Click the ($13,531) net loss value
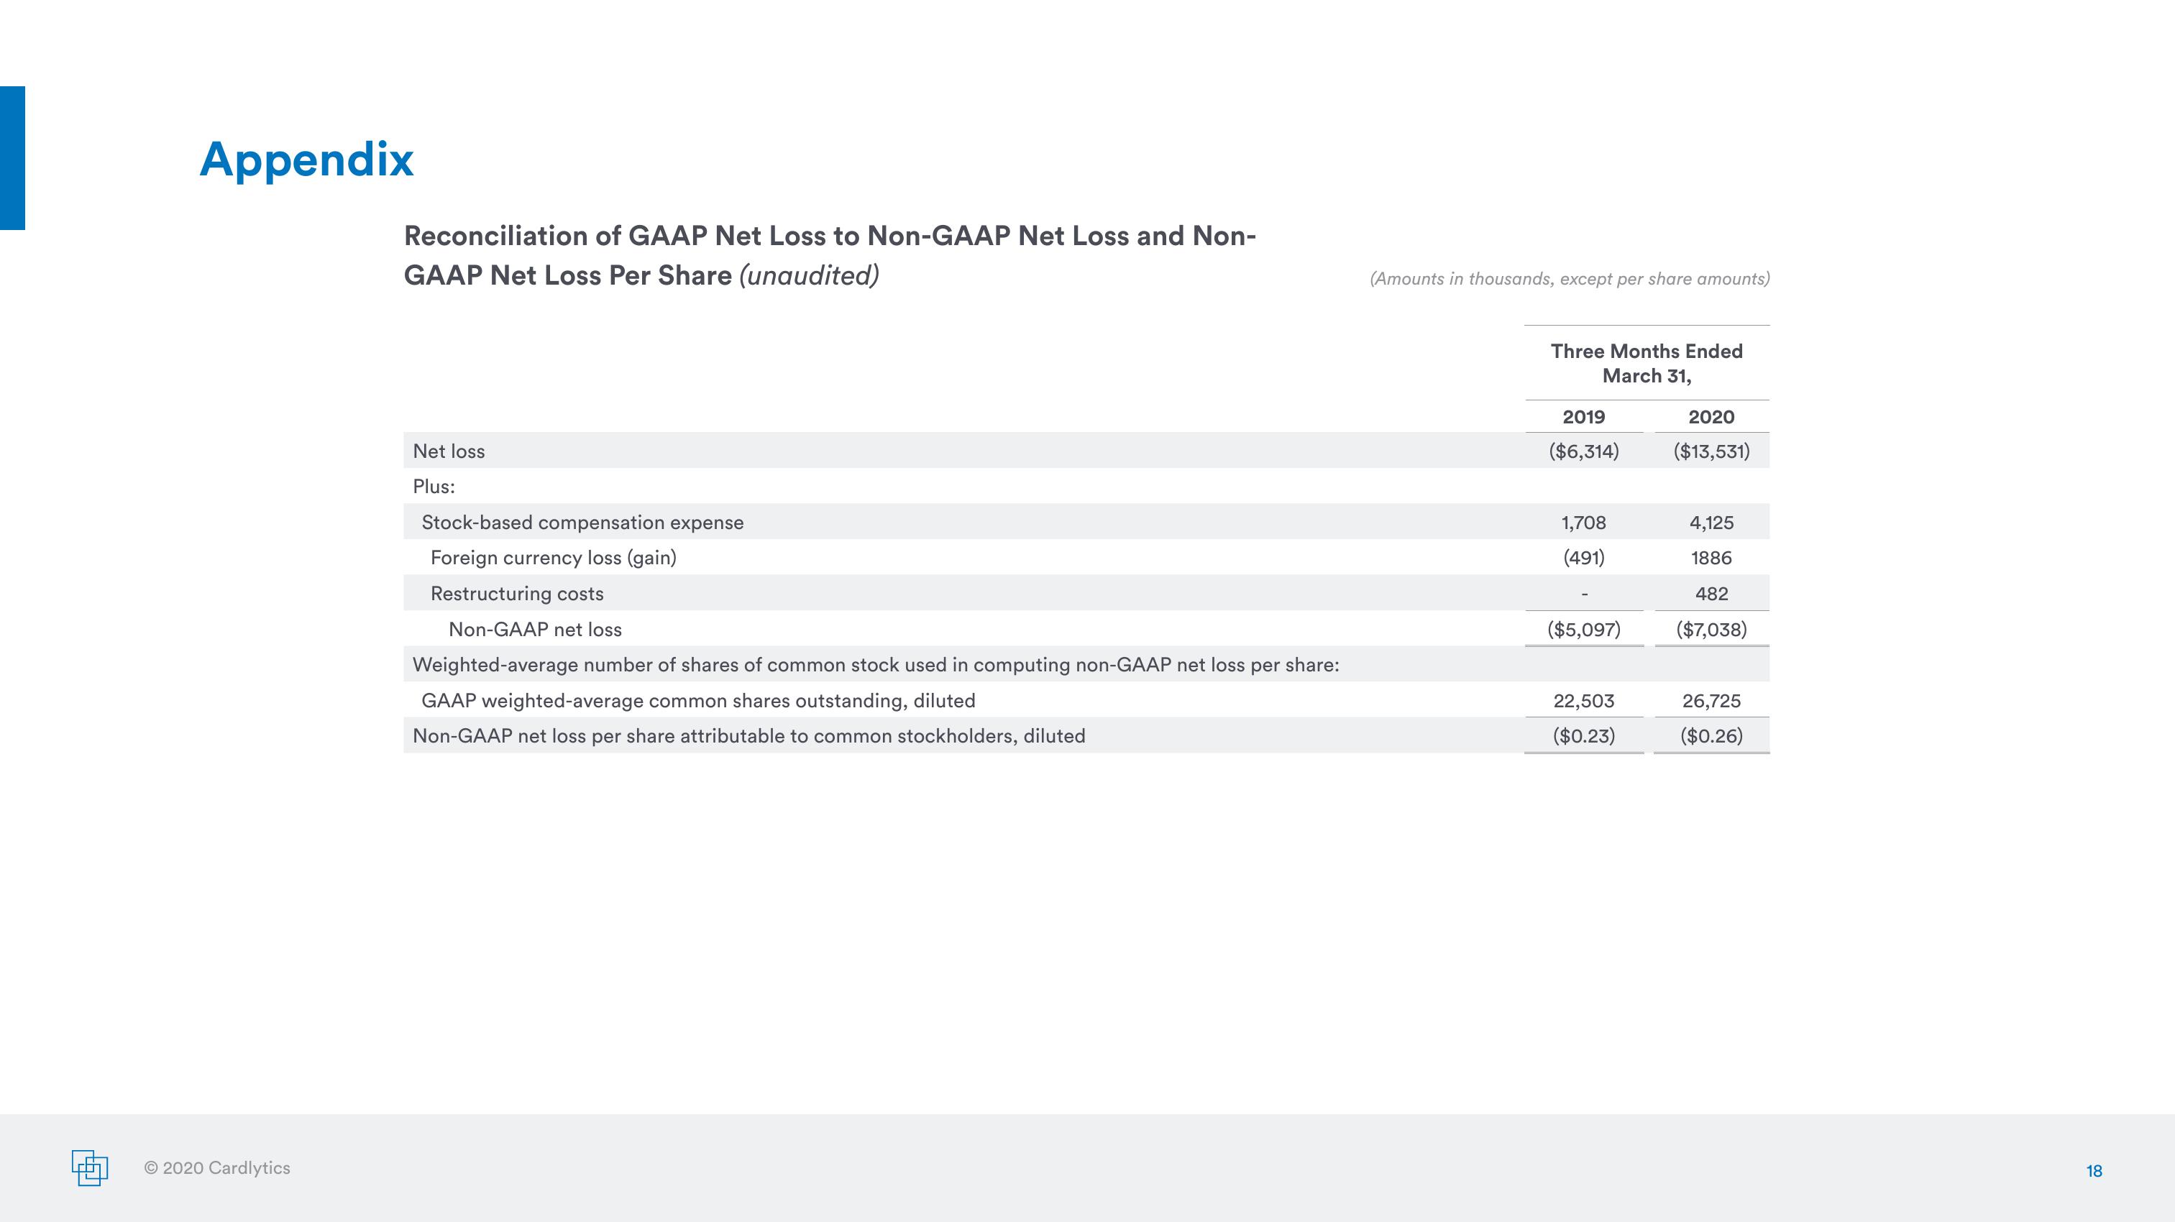The image size is (2175, 1222). [x=1711, y=451]
